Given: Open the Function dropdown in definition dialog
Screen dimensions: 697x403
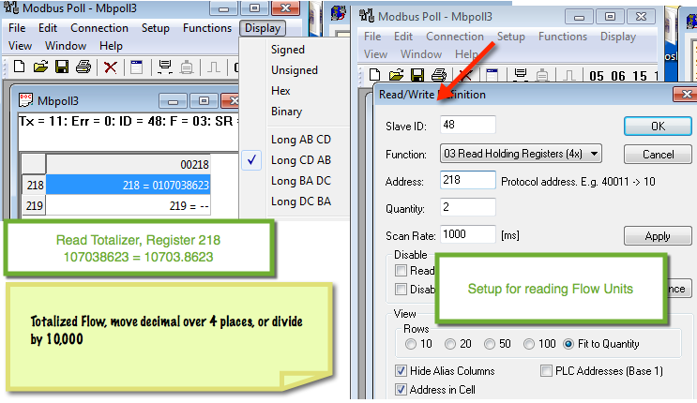Looking at the screenshot, I should (x=521, y=154).
